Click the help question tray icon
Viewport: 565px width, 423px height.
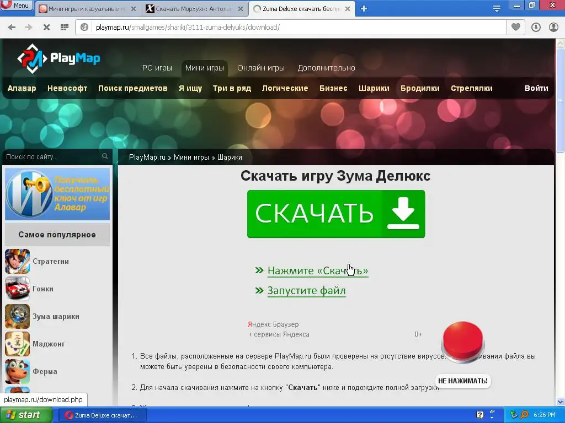tap(479, 415)
